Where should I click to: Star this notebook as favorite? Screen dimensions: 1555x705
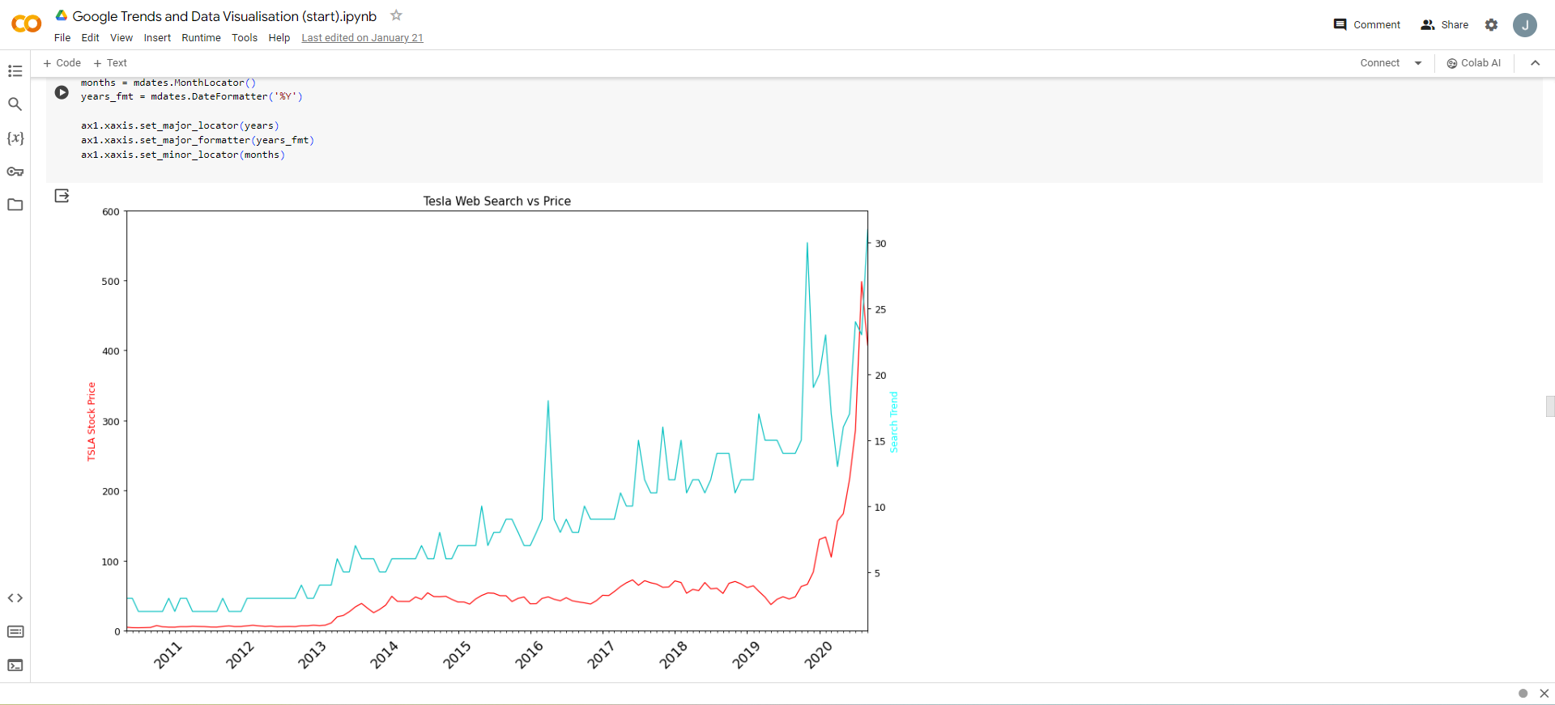click(396, 15)
